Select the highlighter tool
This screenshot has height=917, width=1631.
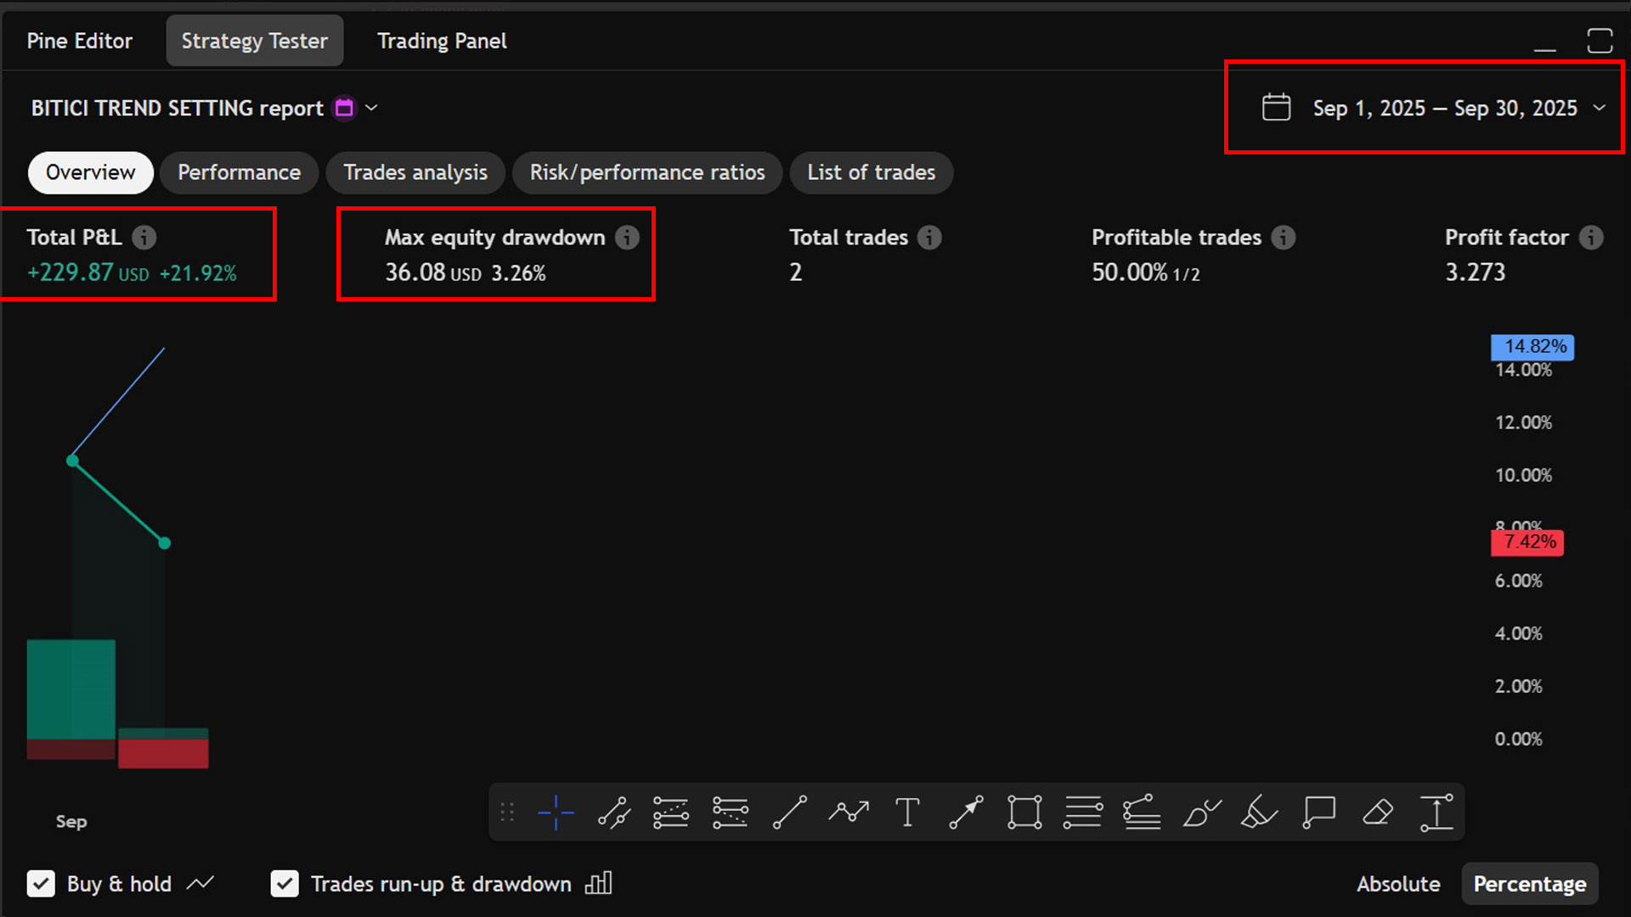pos(1259,813)
